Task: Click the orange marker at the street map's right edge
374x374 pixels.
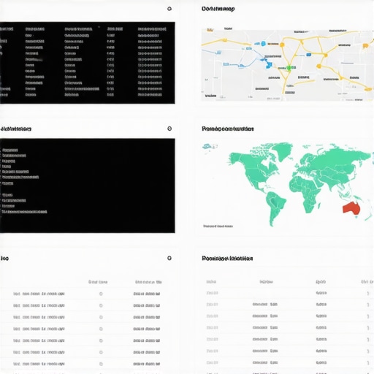Action: [x=365, y=46]
